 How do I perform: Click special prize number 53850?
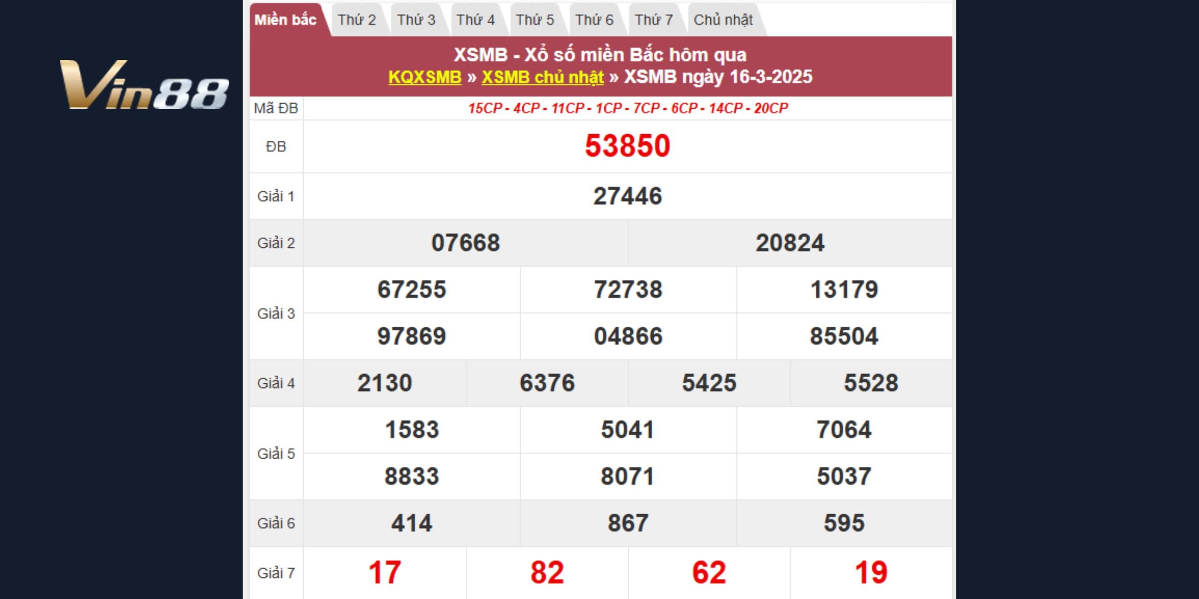(x=627, y=146)
